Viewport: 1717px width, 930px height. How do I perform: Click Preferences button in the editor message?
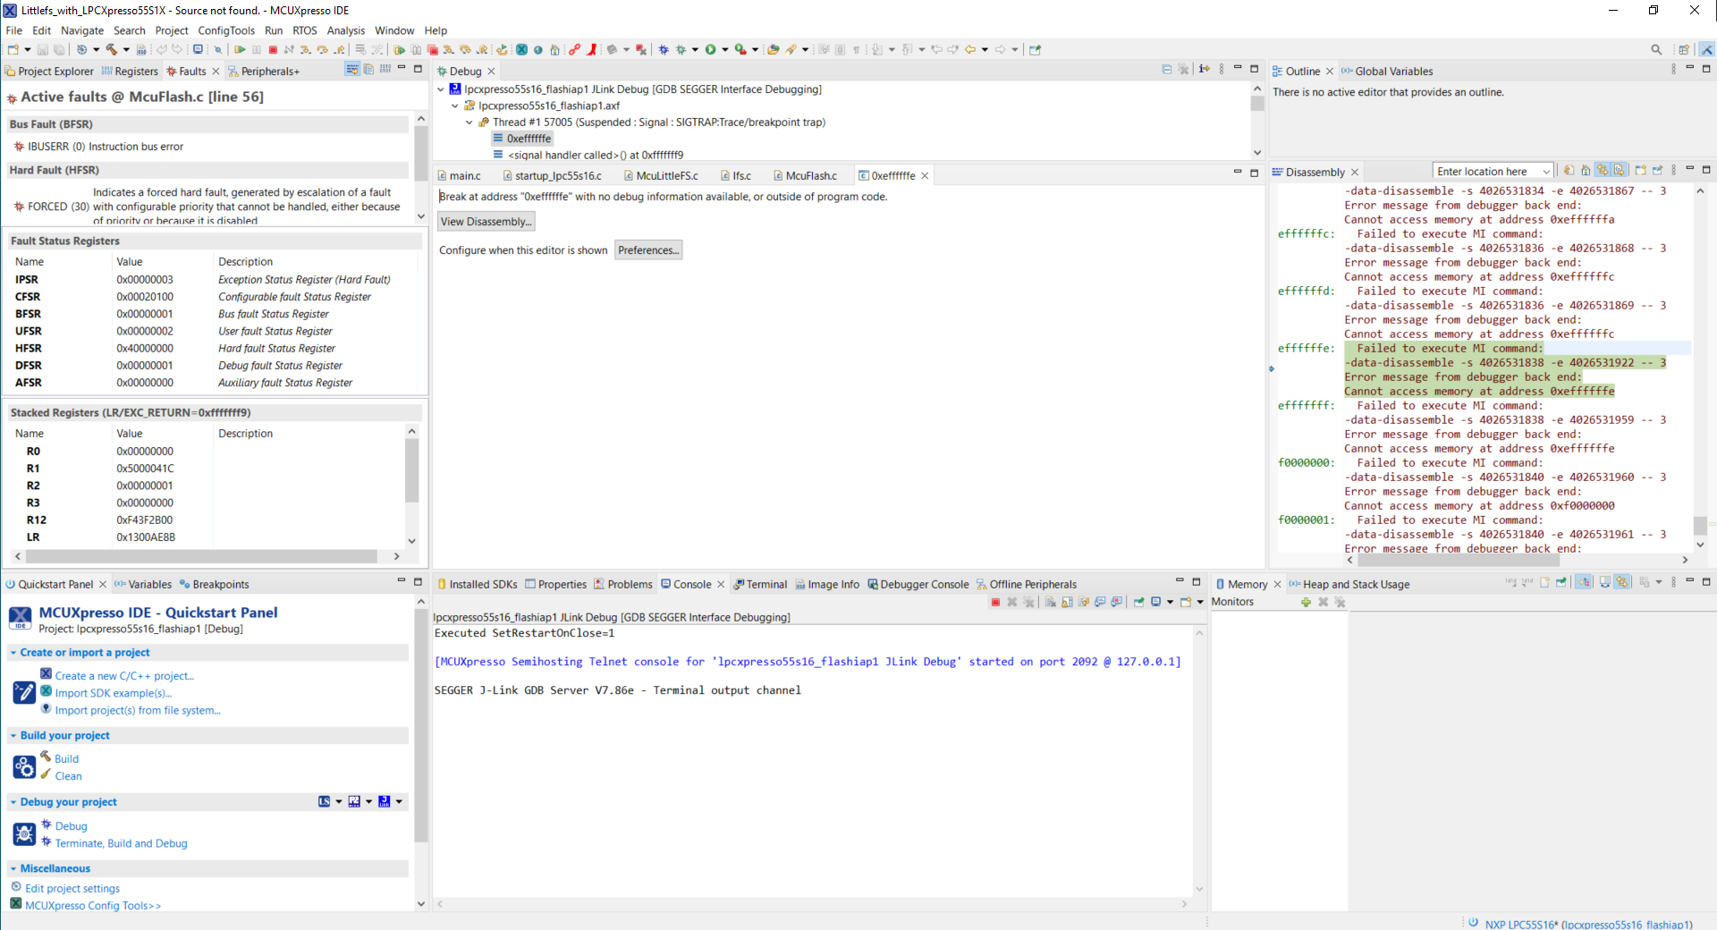(x=647, y=249)
